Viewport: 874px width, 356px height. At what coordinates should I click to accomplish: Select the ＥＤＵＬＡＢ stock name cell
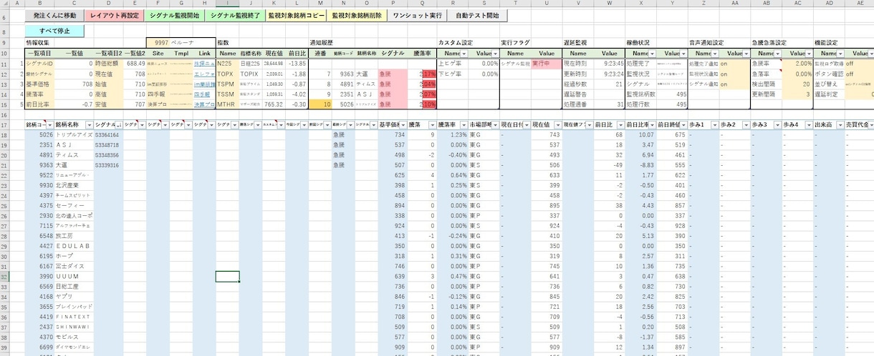point(75,246)
